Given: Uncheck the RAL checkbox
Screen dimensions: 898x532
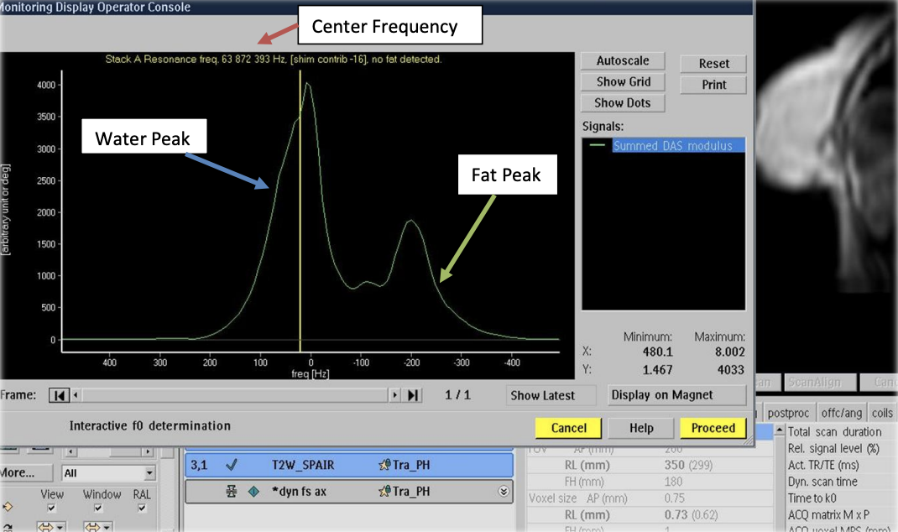Looking at the screenshot, I should 142,509.
